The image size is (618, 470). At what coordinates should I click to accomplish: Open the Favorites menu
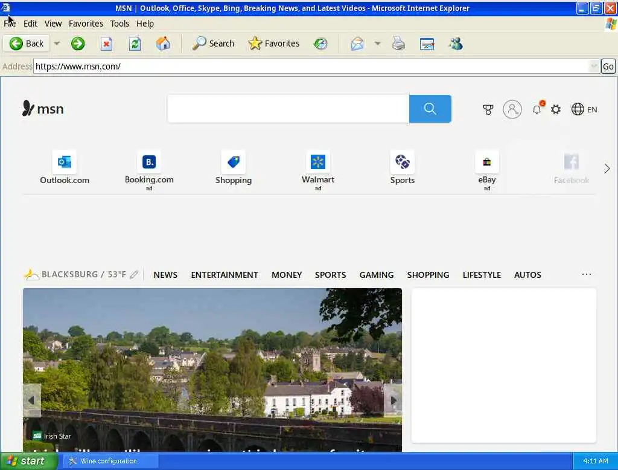(86, 24)
